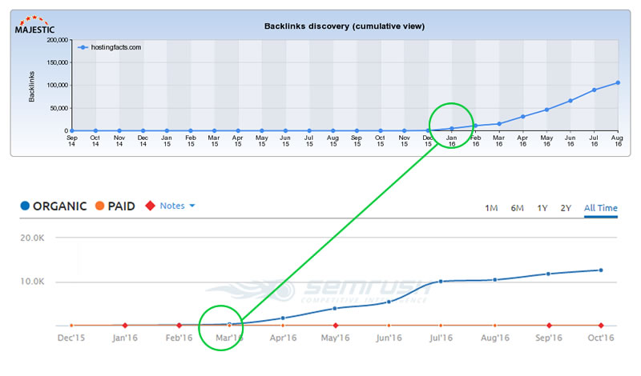Click the Dec'15 paid data point
Image resolution: width=641 pixels, height=376 pixels.
tap(71, 326)
